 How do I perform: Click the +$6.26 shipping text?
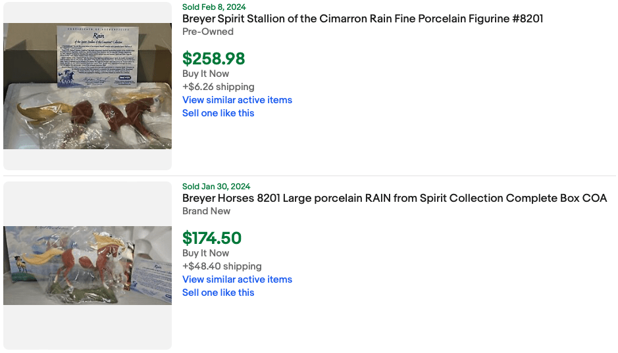point(218,87)
